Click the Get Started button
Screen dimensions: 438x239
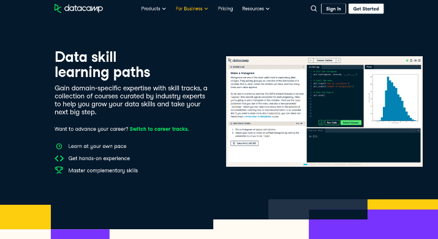pyautogui.click(x=366, y=9)
